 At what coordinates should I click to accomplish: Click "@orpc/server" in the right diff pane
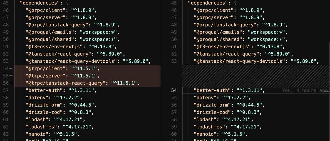pos(214,18)
